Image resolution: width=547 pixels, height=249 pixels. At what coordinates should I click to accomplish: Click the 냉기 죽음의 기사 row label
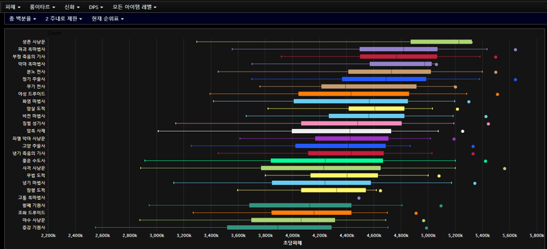pyautogui.click(x=29, y=153)
